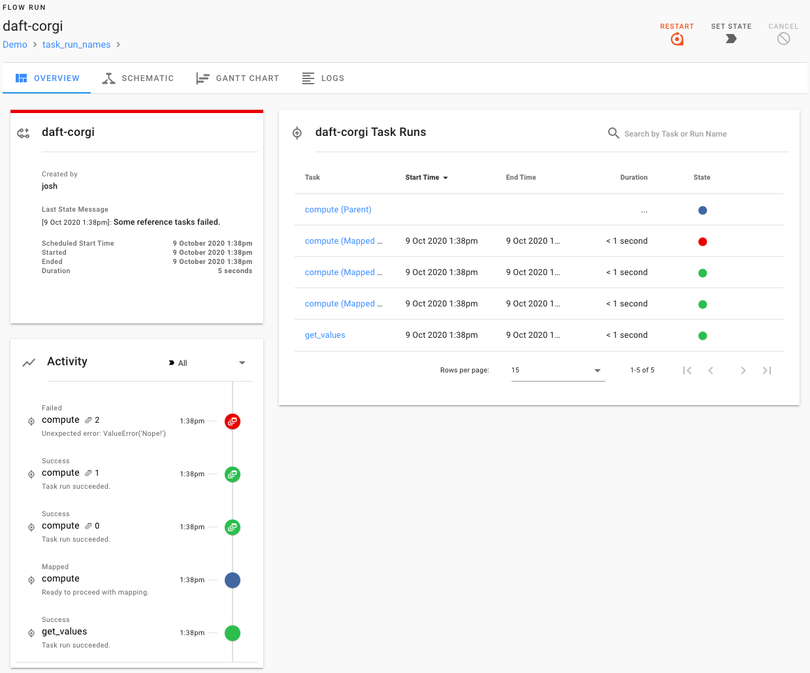Click the green get_values success circle
This screenshot has height=673, width=810.
point(233,633)
